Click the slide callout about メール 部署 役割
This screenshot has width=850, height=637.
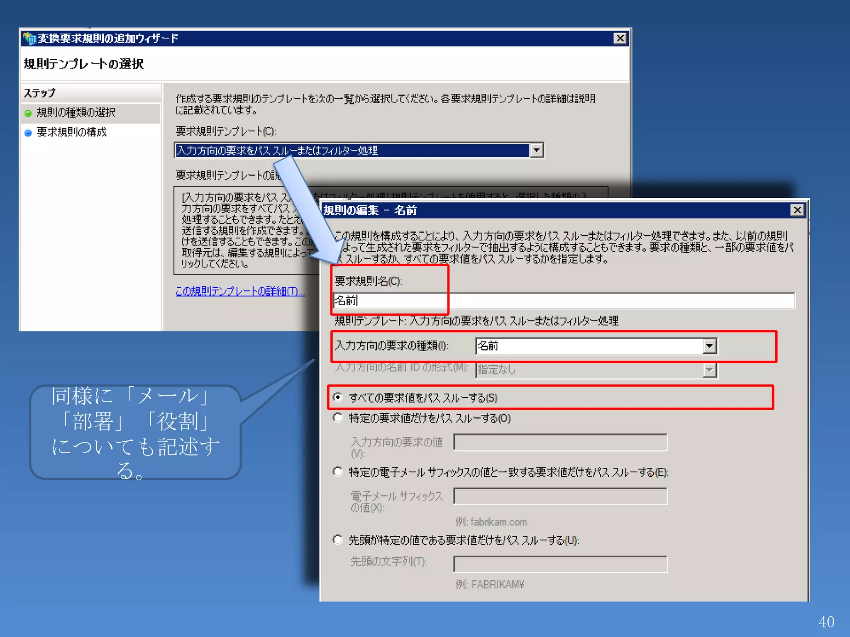coord(136,433)
